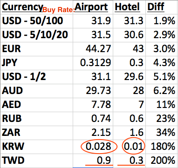
Task: Click the EUR airport rate 44.27
Action: [98, 49]
